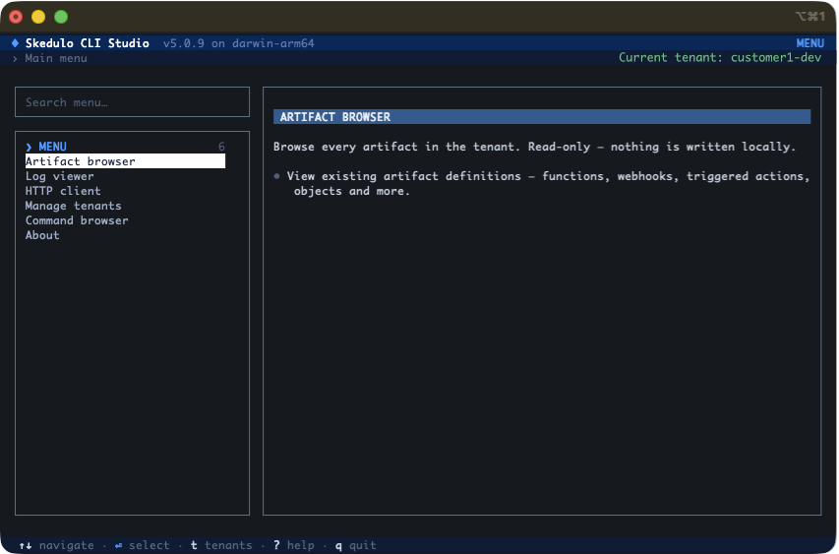Click Current tenant: customer1-dev indicator
839x554 pixels.
(720, 57)
